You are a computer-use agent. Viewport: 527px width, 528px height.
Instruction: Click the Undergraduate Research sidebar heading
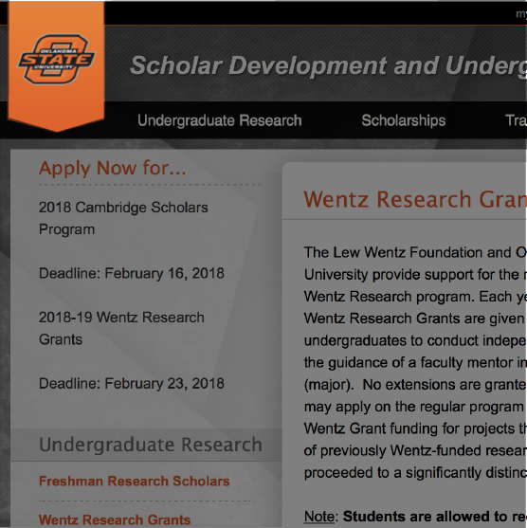tap(151, 445)
